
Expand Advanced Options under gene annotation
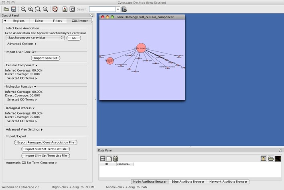click(x=22, y=44)
